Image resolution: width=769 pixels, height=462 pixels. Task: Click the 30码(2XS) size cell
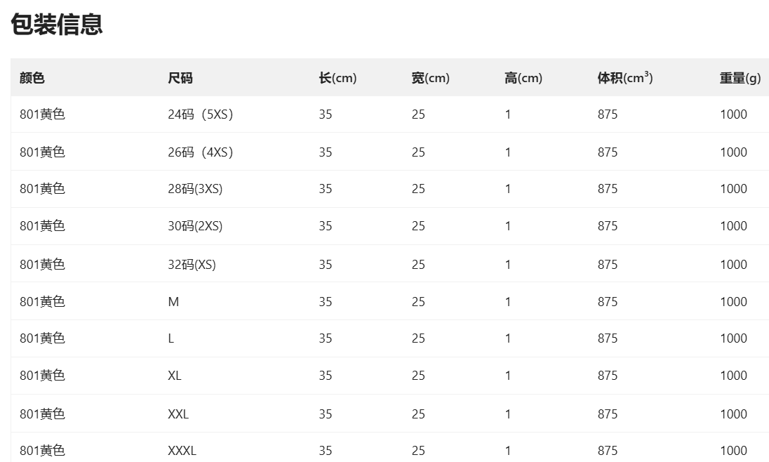tap(195, 226)
